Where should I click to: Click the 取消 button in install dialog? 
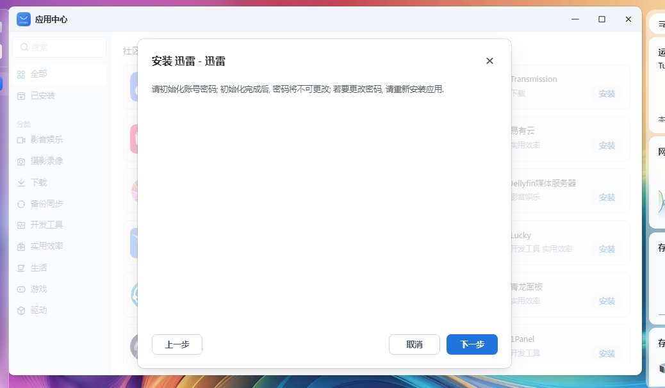414,344
